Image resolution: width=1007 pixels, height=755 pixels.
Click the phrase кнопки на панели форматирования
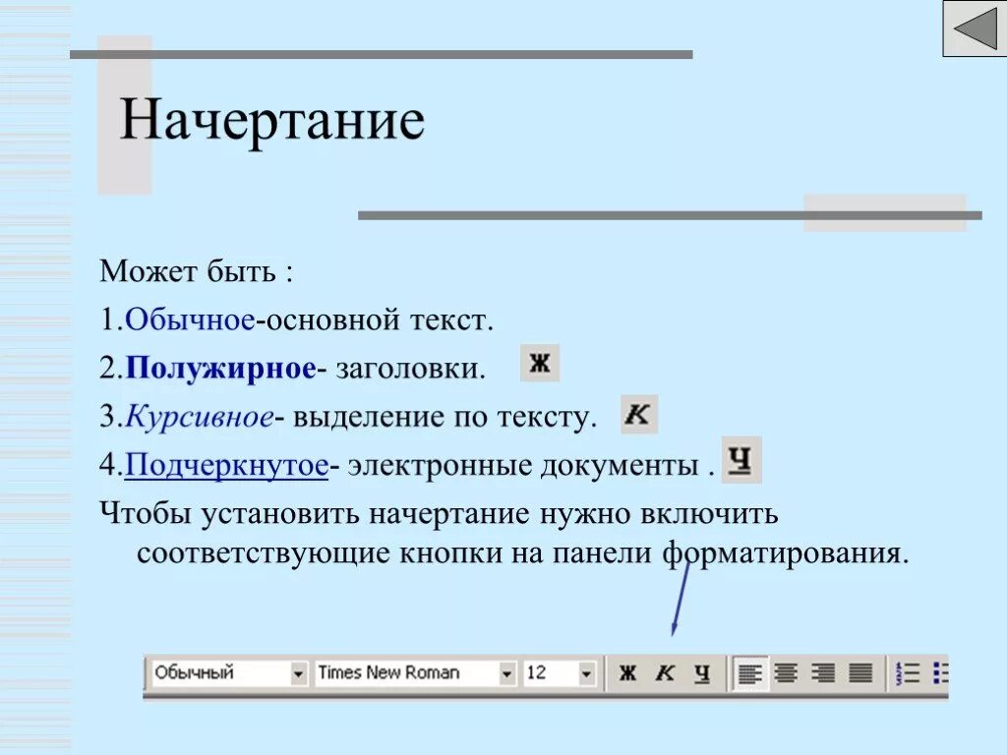[x=654, y=553]
